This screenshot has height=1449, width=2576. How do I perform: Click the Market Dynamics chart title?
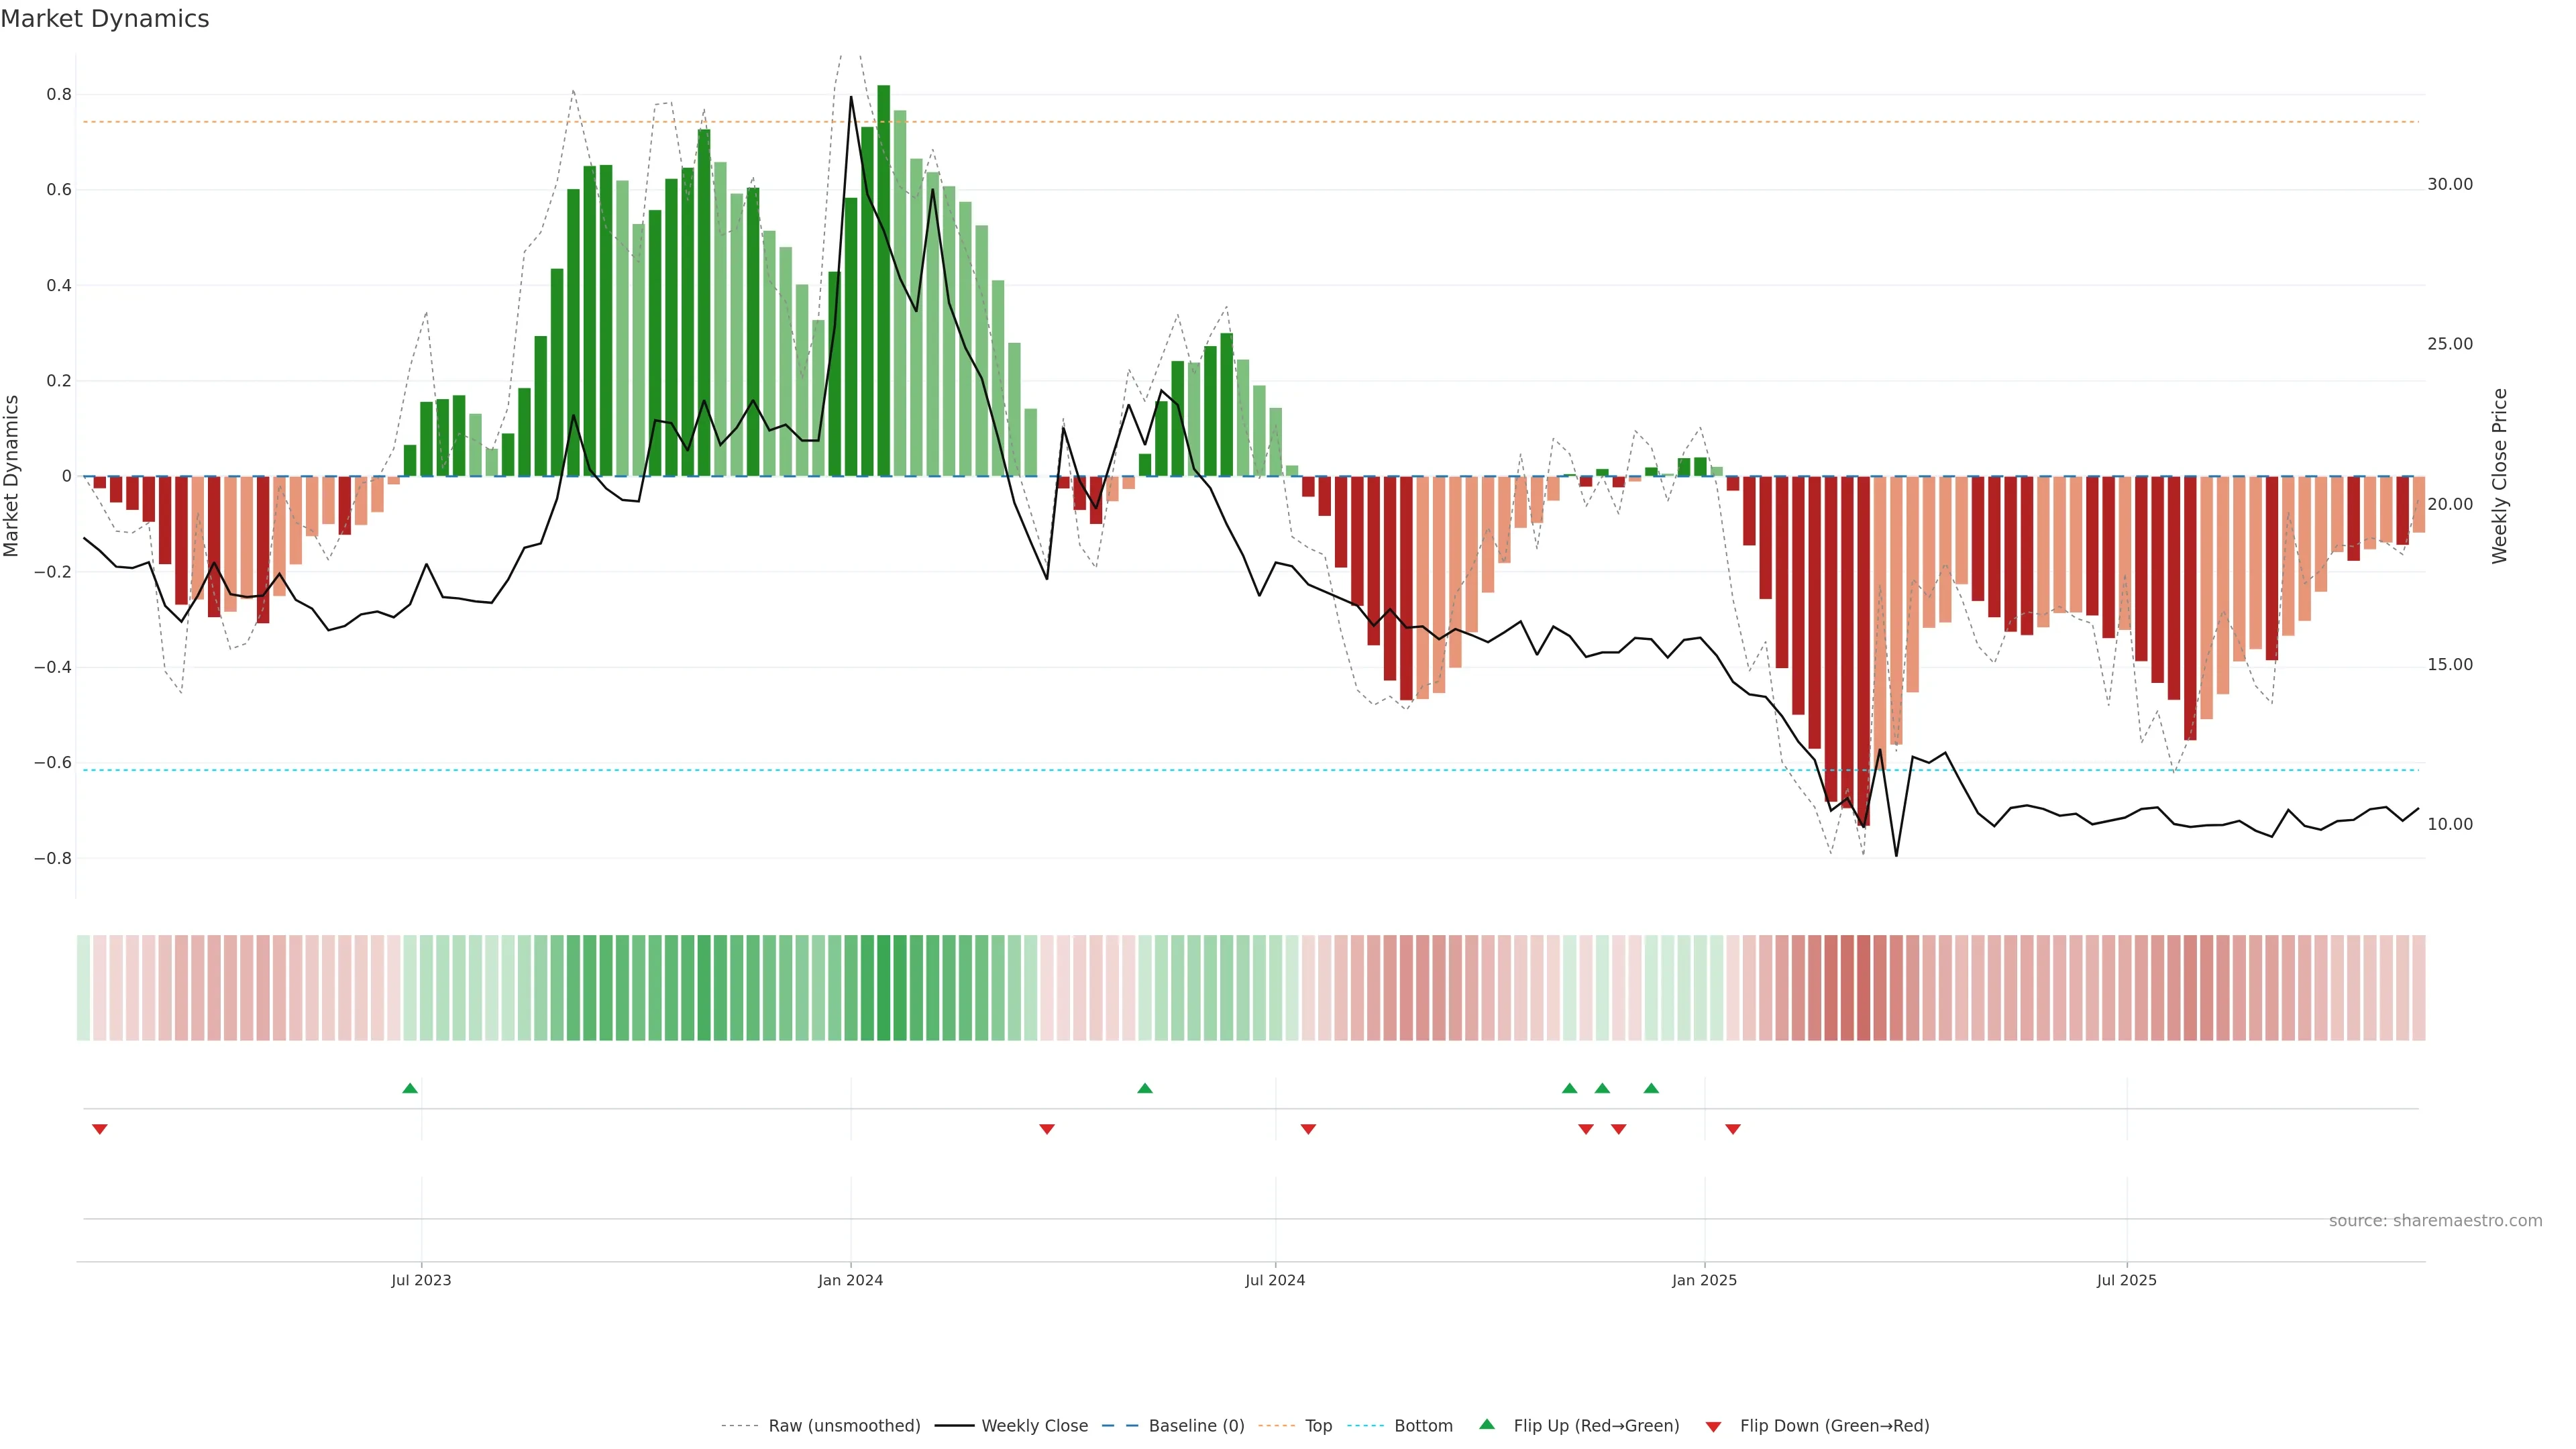105,19
